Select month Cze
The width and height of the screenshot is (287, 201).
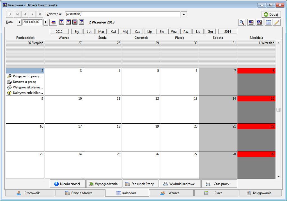point(137,31)
